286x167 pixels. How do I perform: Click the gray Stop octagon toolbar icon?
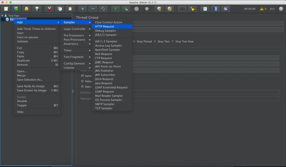click(136, 9)
